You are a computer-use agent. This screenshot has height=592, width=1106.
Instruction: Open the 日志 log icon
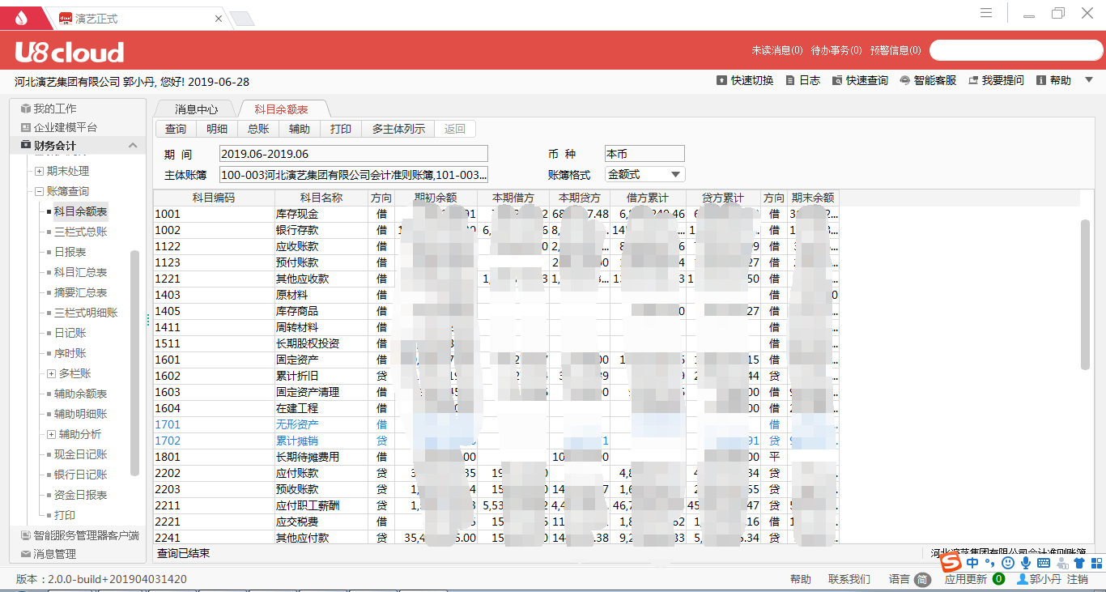point(790,81)
